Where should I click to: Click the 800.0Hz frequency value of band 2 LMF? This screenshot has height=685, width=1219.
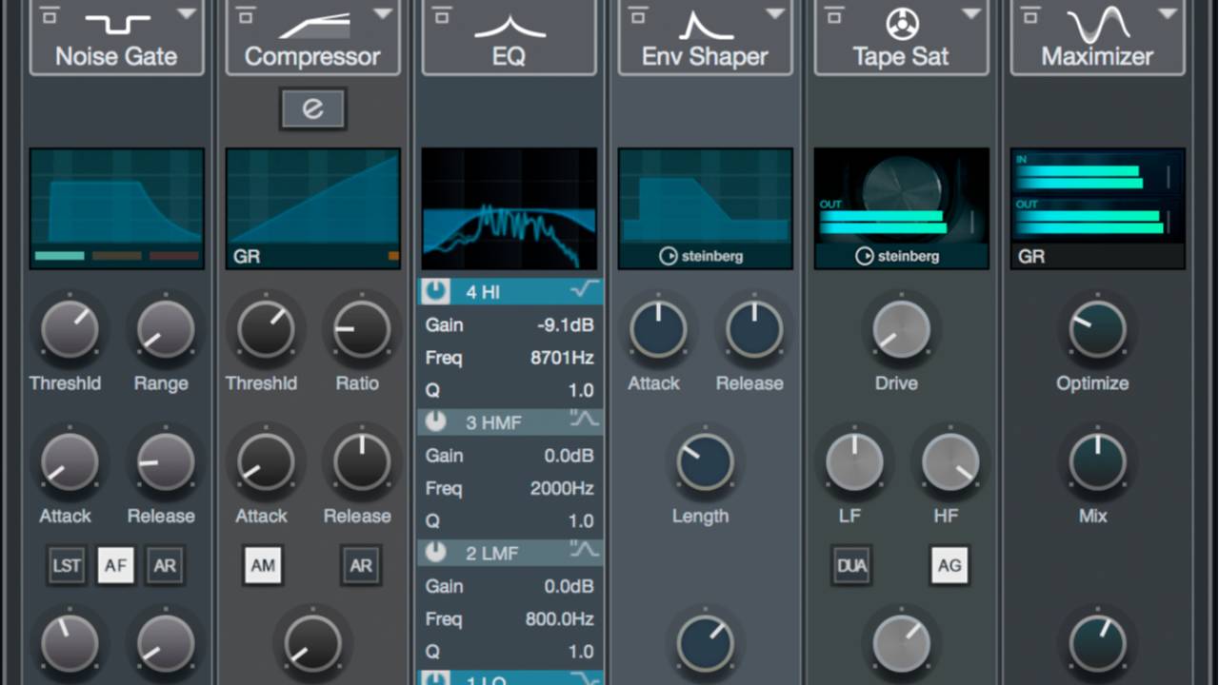click(x=559, y=619)
